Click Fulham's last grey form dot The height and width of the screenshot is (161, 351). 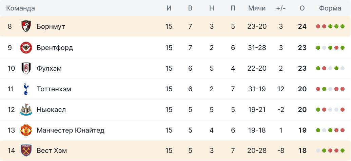pyautogui.click(x=342, y=68)
